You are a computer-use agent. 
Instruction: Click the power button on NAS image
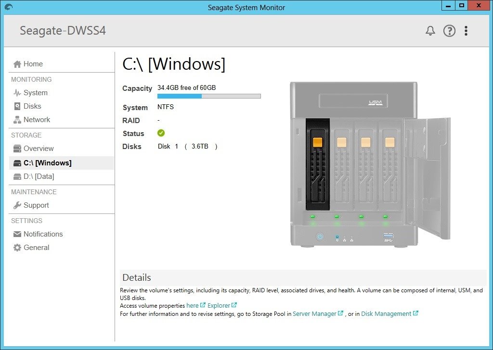point(320,237)
